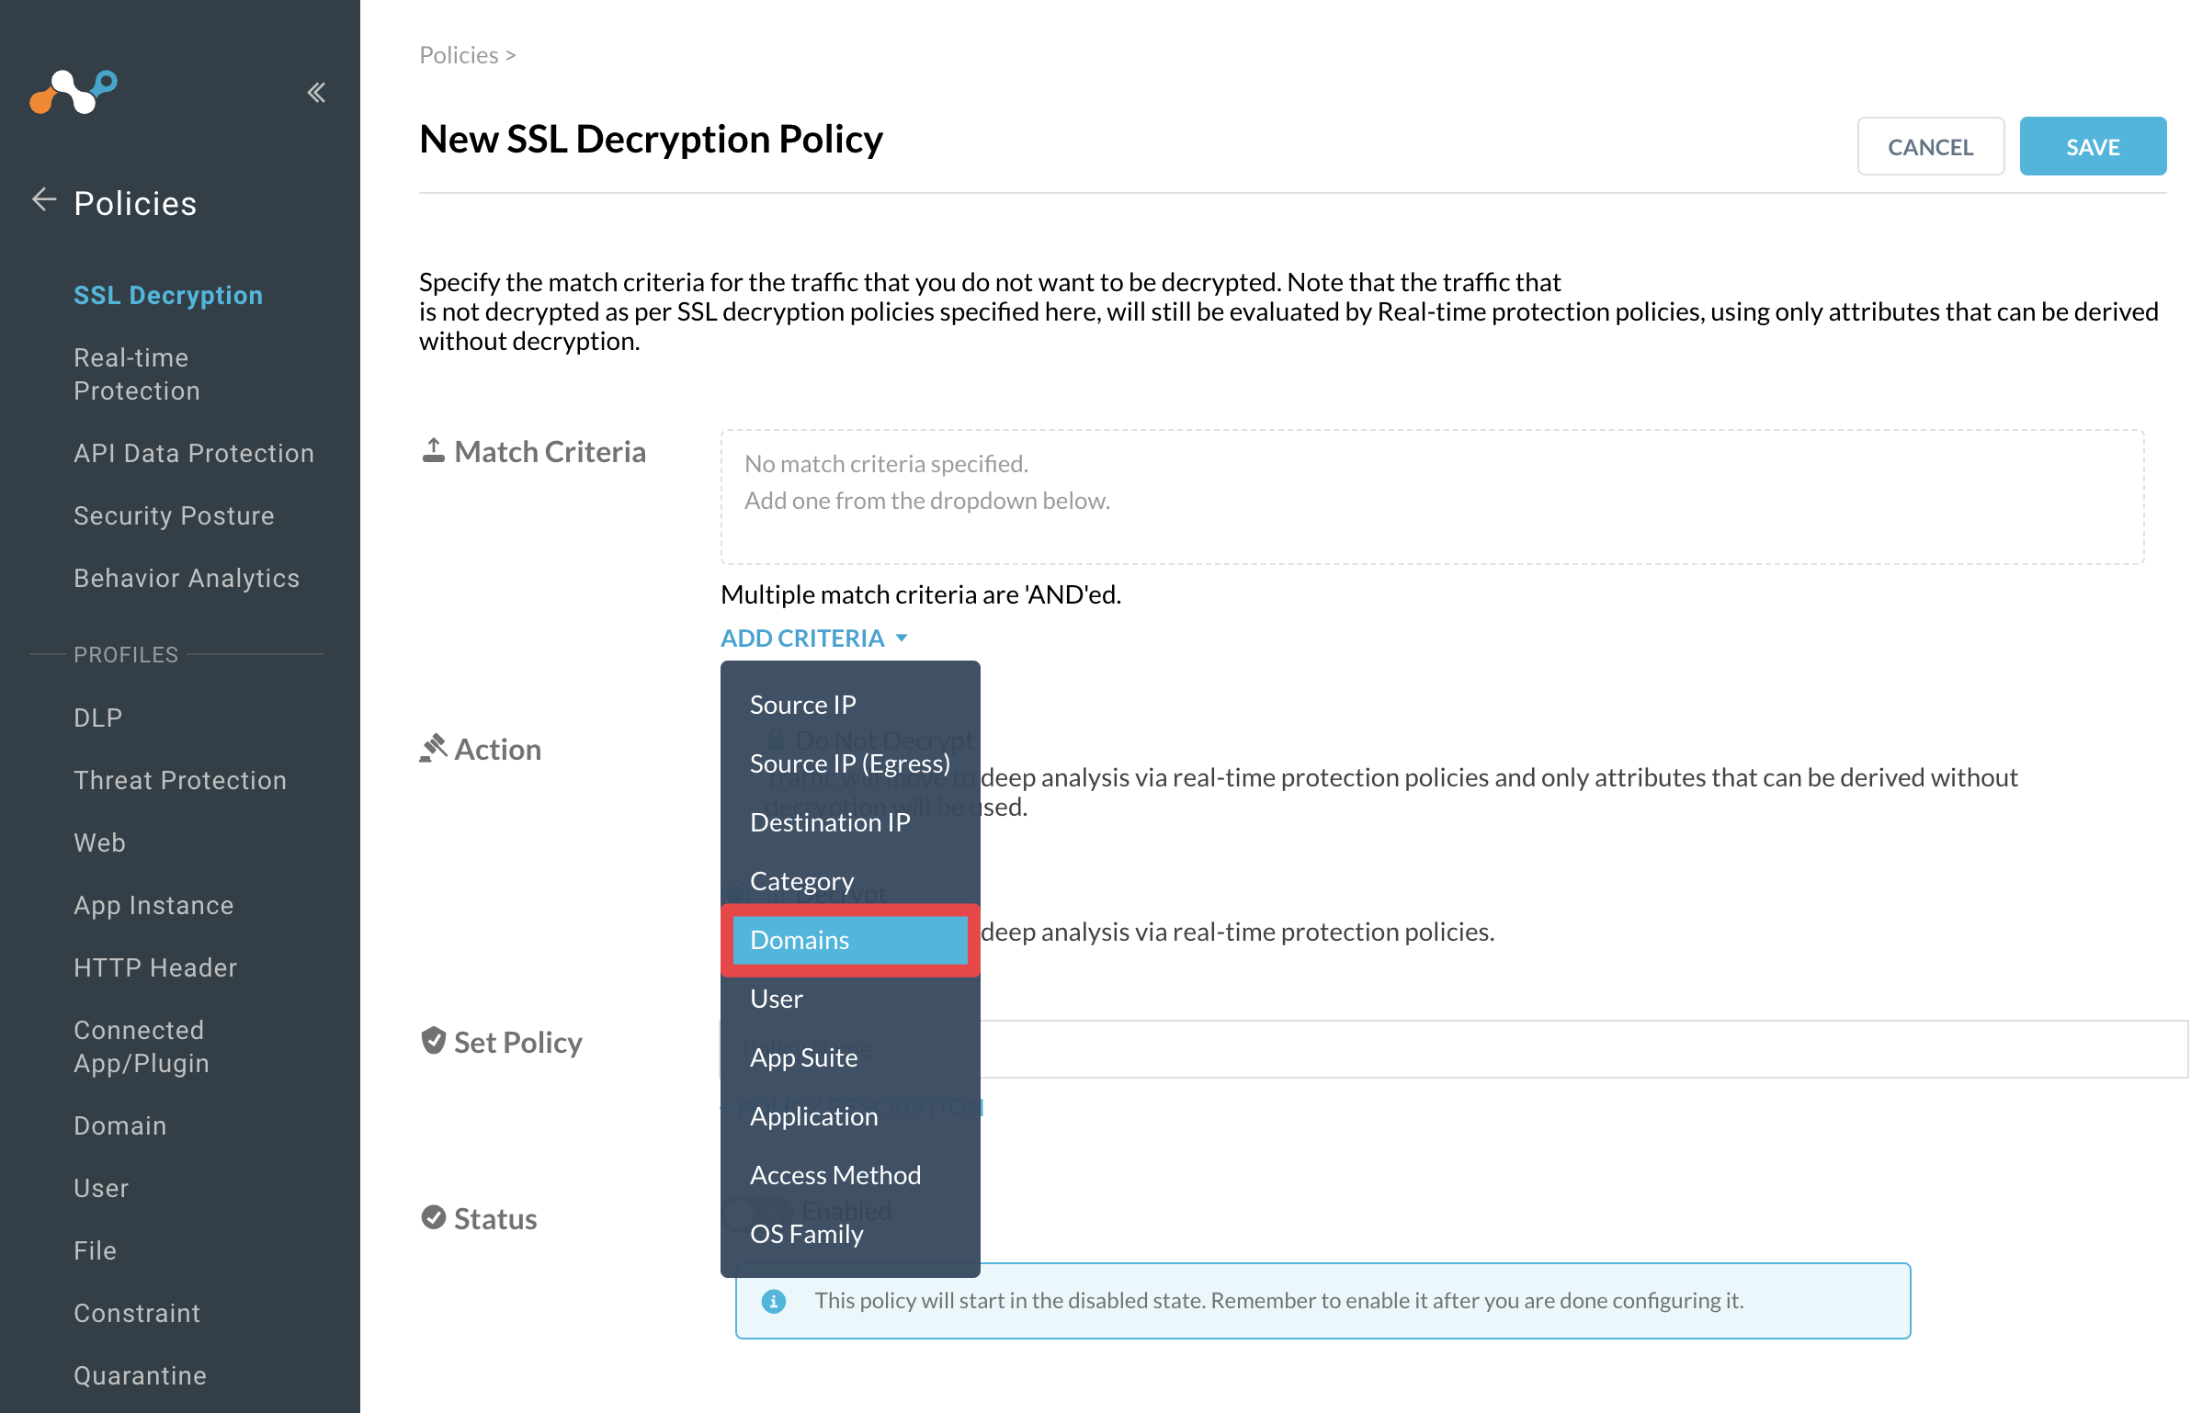Collapse the sidebar with double-chevron icon
Image resolution: width=2191 pixels, height=1413 pixels.
tap(316, 92)
